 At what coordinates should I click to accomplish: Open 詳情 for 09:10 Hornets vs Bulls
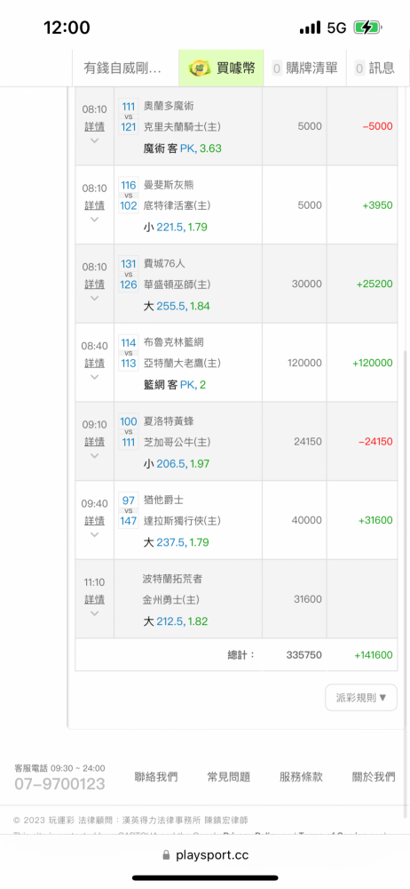point(95,442)
